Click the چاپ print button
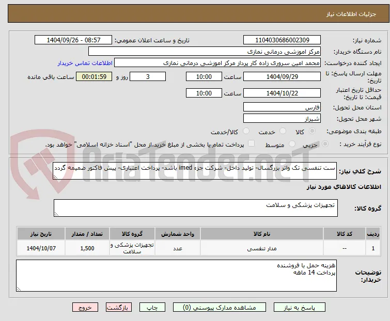The width and height of the screenshot is (390, 321). (152, 308)
